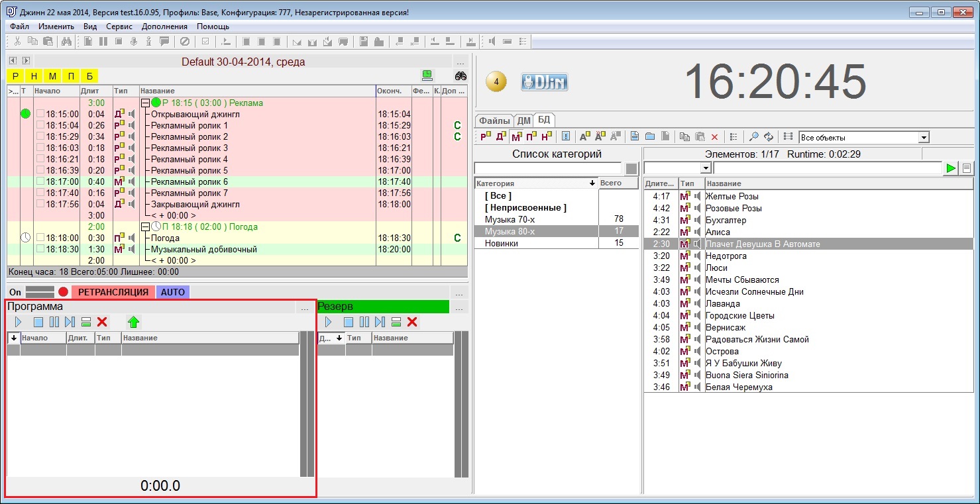Toggle checkbox for Рекламный ролик 6 row
Screen dimensions: 980x504
point(40,181)
